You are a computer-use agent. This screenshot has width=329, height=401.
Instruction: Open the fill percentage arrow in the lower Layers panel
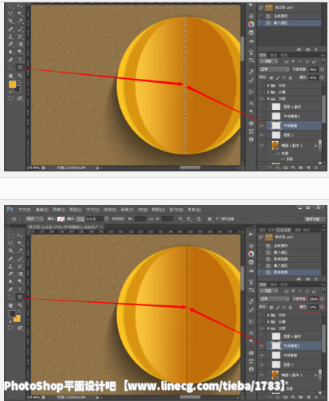pos(322,307)
